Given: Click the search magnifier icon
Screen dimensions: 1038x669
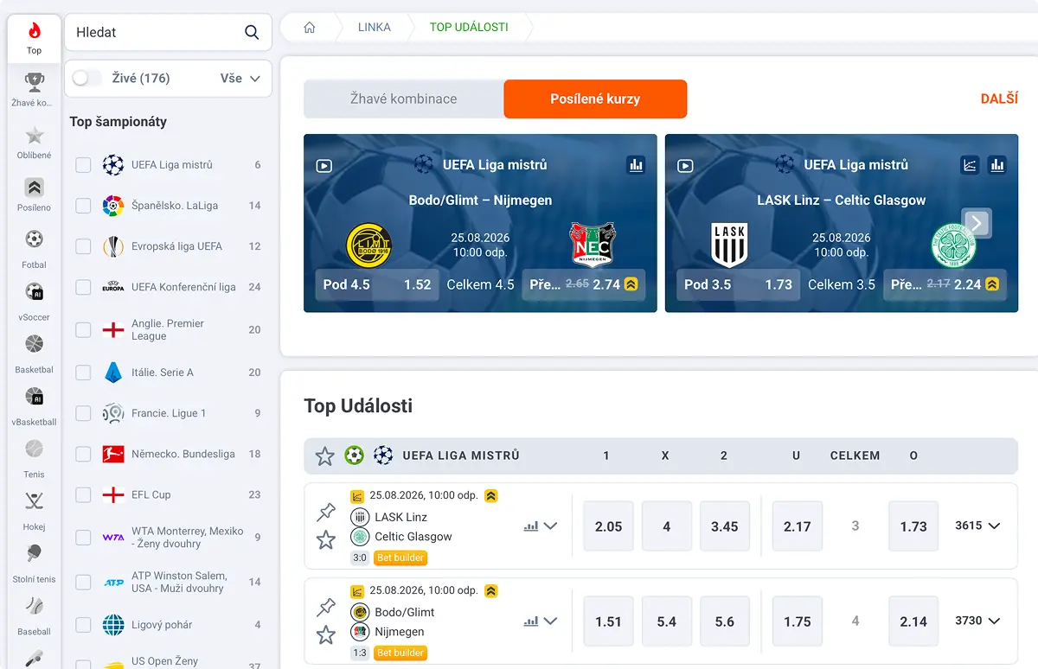Looking at the screenshot, I should 252,32.
